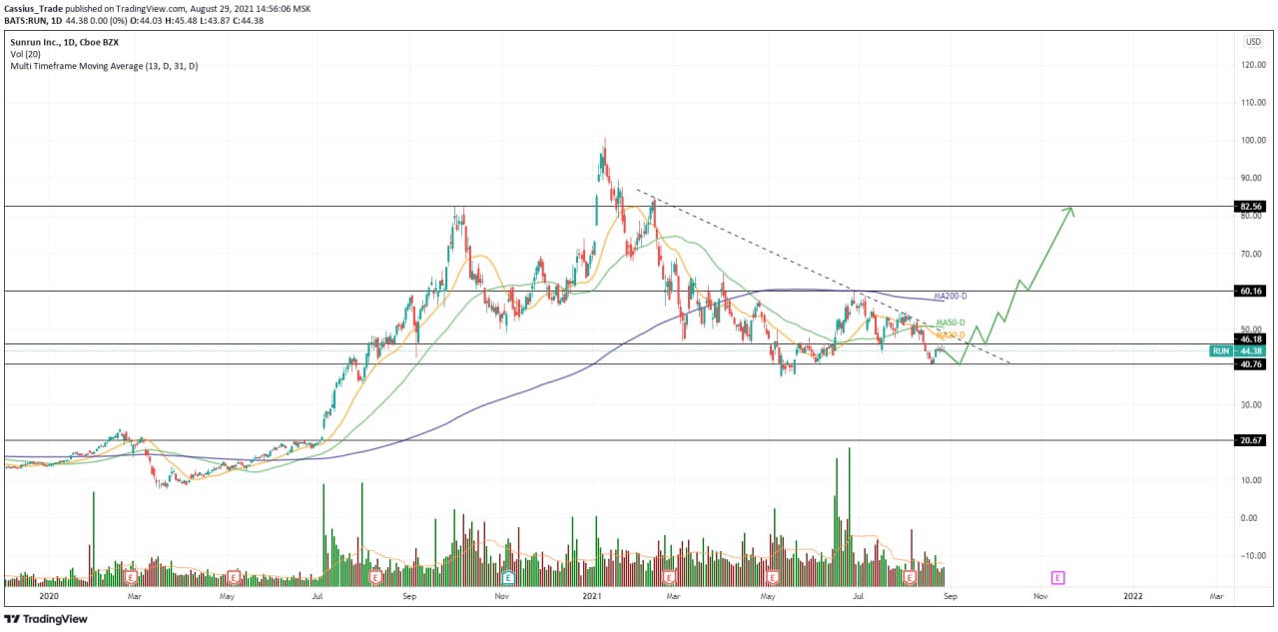
Task: Open the red earnings marker in August 2021
Action: point(910,577)
